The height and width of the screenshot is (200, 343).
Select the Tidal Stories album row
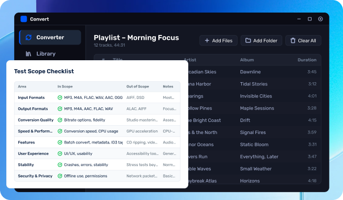point(254,84)
